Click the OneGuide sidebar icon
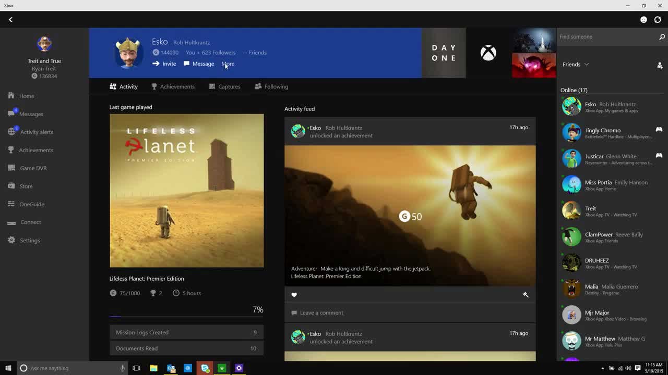The width and height of the screenshot is (668, 375). 11,204
